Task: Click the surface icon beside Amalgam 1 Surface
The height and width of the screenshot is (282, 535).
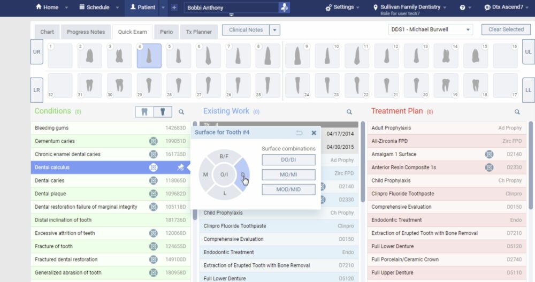Action: [x=489, y=154]
